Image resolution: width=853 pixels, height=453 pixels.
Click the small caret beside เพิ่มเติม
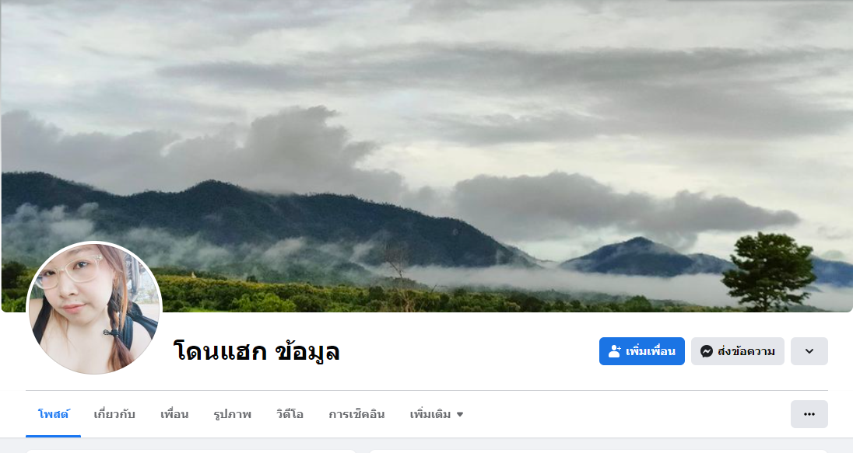coord(460,414)
